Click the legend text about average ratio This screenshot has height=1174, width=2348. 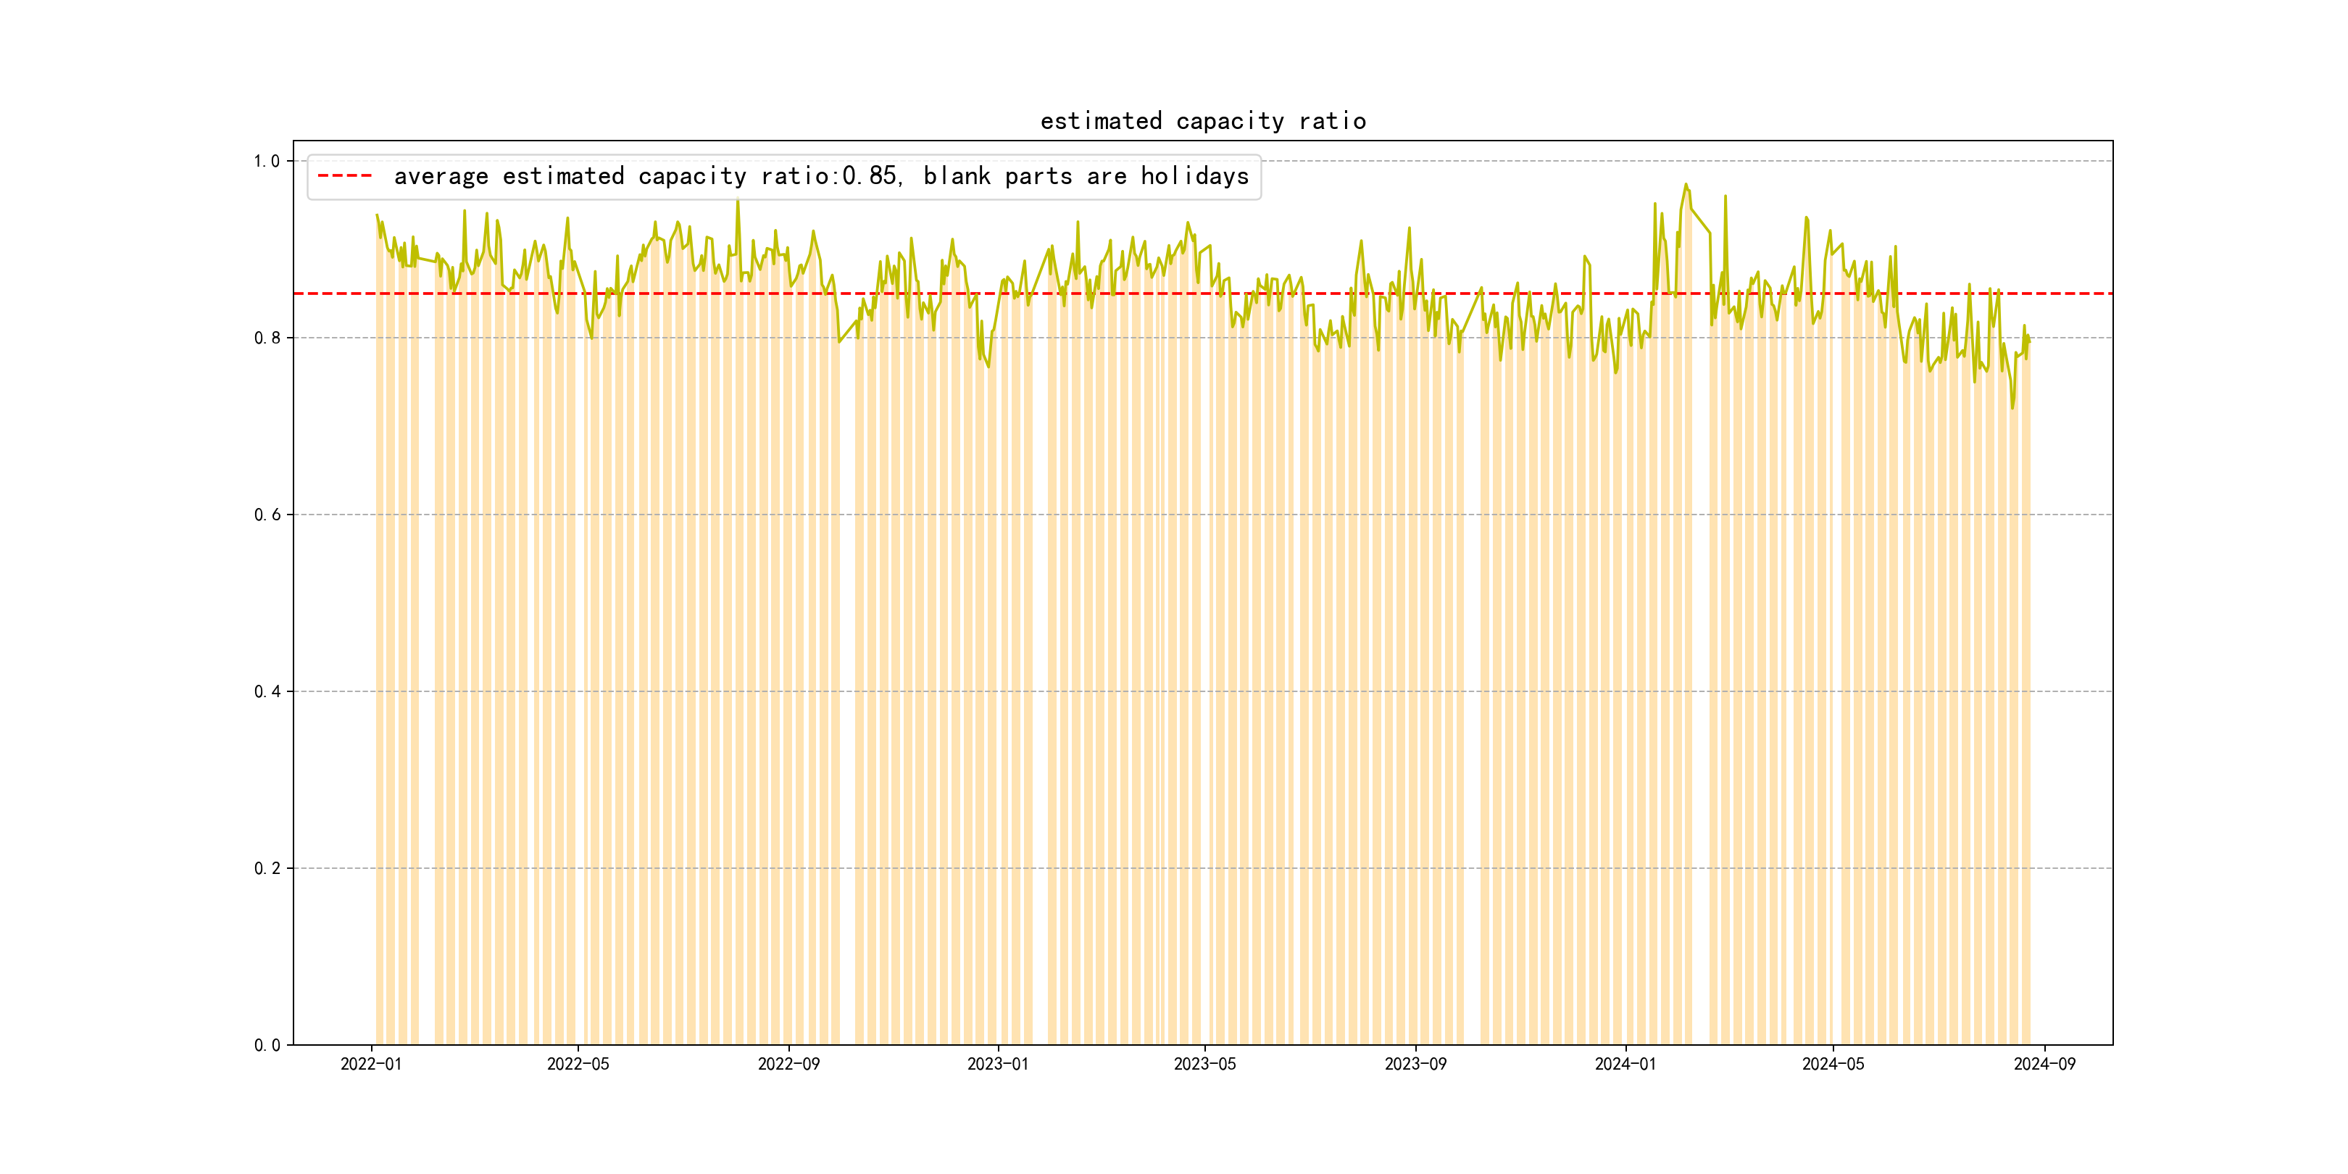click(820, 176)
